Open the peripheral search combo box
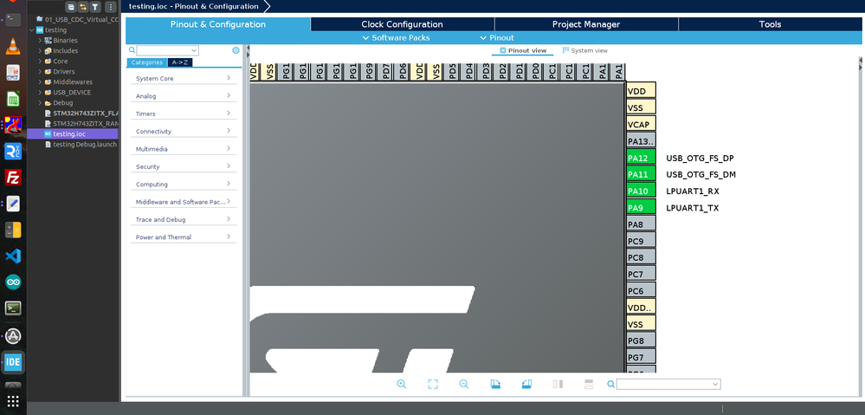The height and width of the screenshot is (415, 865). [x=168, y=50]
